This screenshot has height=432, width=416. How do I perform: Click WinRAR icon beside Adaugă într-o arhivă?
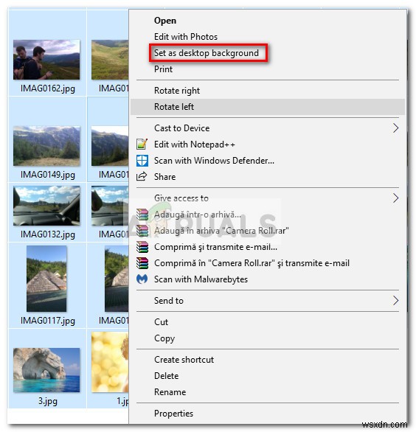tap(142, 215)
